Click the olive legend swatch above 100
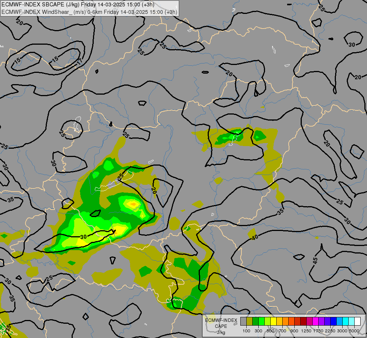 pos(250,321)
